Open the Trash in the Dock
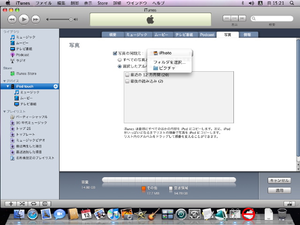The width and height of the screenshot is (300, 225). point(282,214)
